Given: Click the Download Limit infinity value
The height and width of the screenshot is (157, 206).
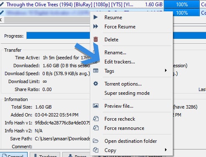Looking at the screenshot, I should [45, 81].
